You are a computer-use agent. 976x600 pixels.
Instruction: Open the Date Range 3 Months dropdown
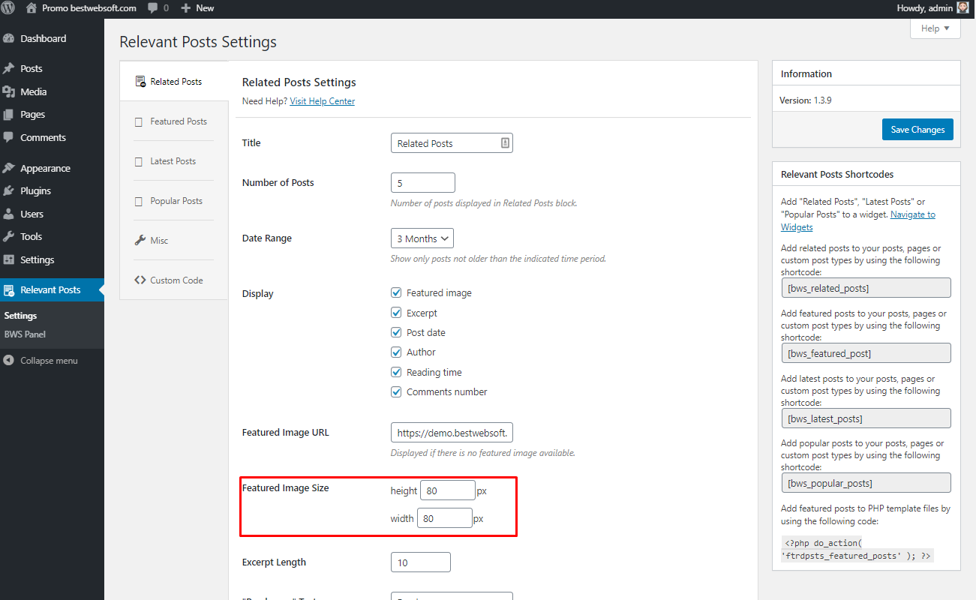pyautogui.click(x=422, y=238)
